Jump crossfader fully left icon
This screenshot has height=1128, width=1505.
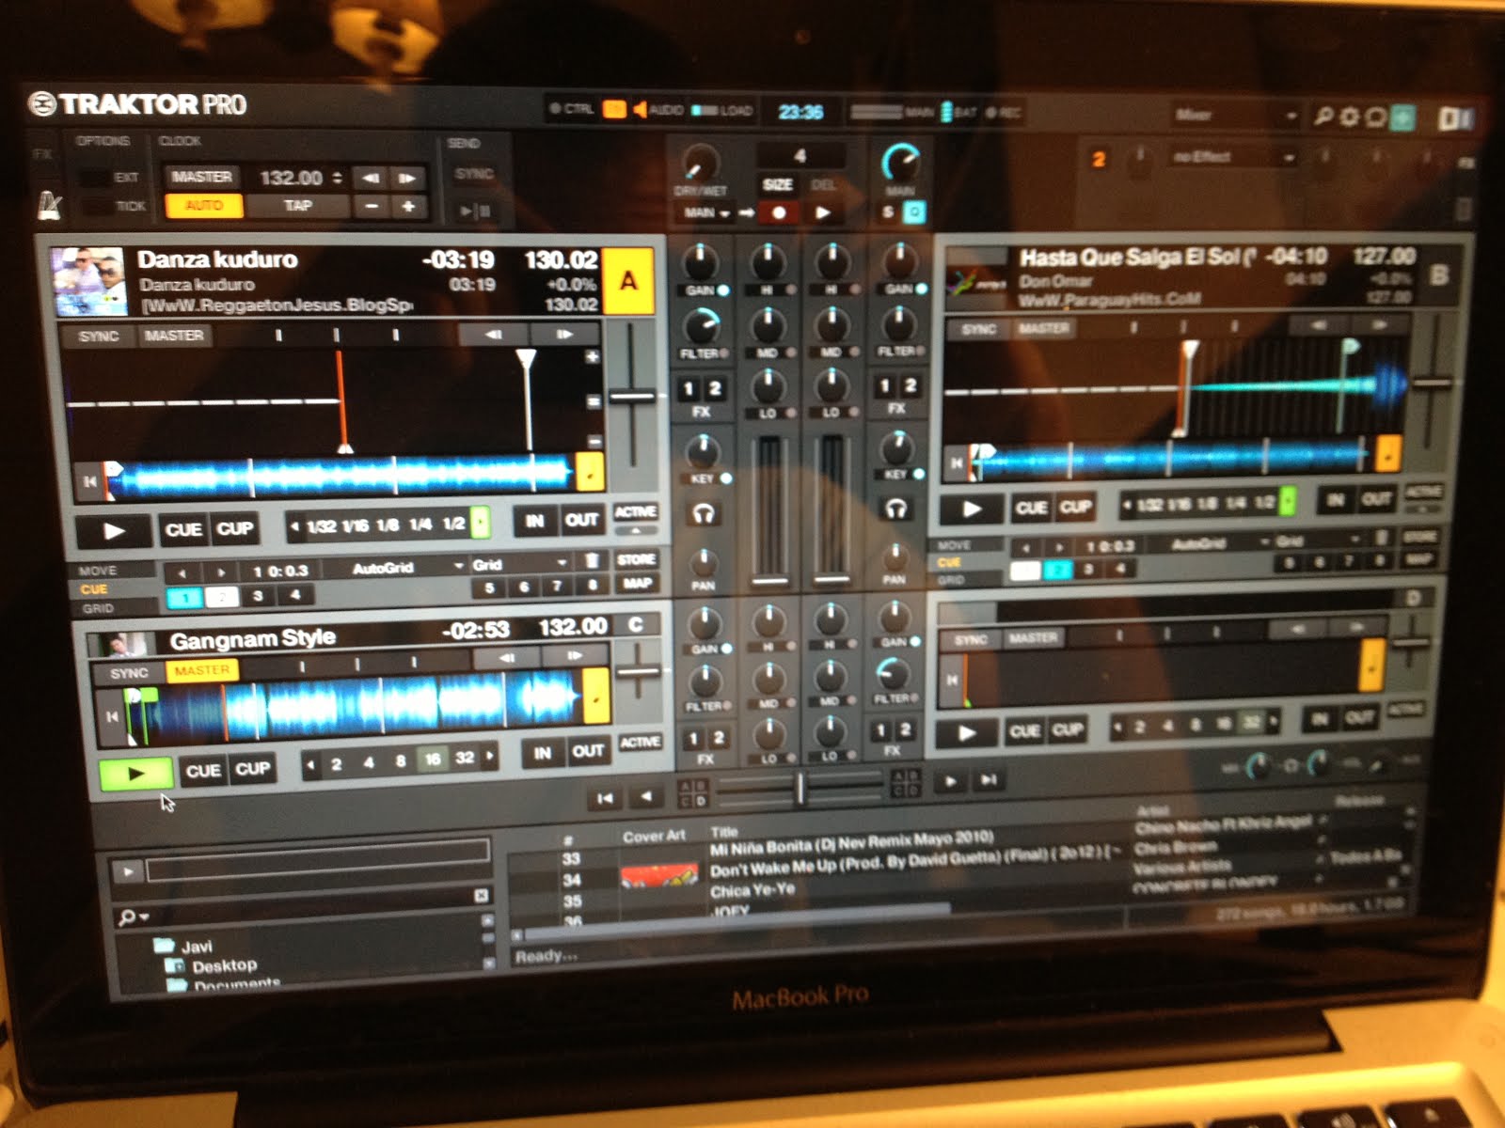[604, 798]
